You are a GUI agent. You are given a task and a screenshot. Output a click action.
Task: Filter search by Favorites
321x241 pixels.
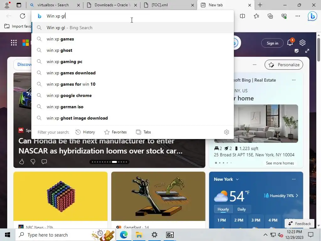pos(115,132)
